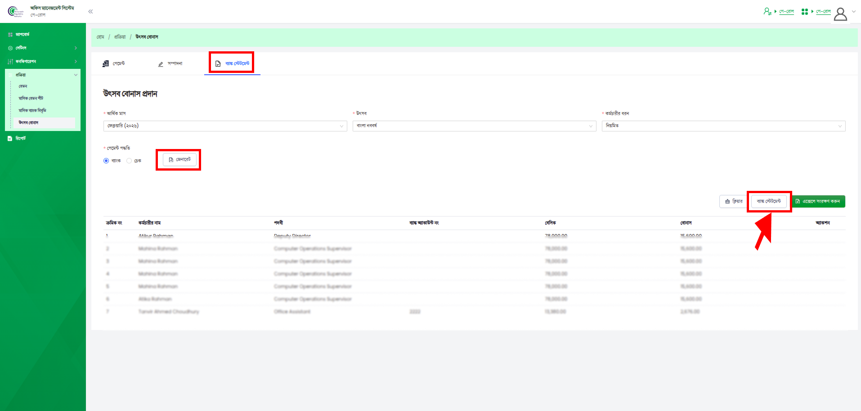The width and height of the screenshot is (861, 411).
Task: Click the উৎসব বোনাস প্রদান heading
Action: [x=130, y=94]
